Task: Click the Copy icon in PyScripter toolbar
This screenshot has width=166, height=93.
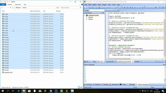Action: click(102, 7)
